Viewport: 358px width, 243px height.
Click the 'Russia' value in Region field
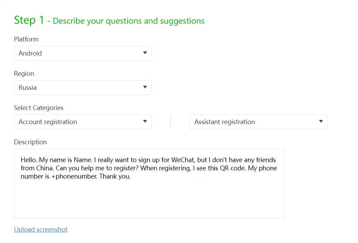(x=27, y=88)
